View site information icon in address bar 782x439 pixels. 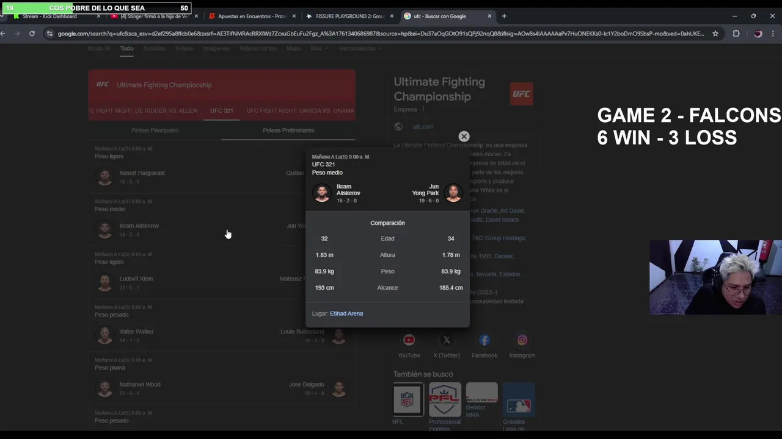(x=49, y=34)
